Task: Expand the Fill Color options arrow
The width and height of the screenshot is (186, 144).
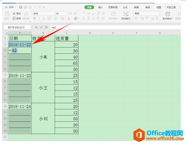Action: pos(65,18)
